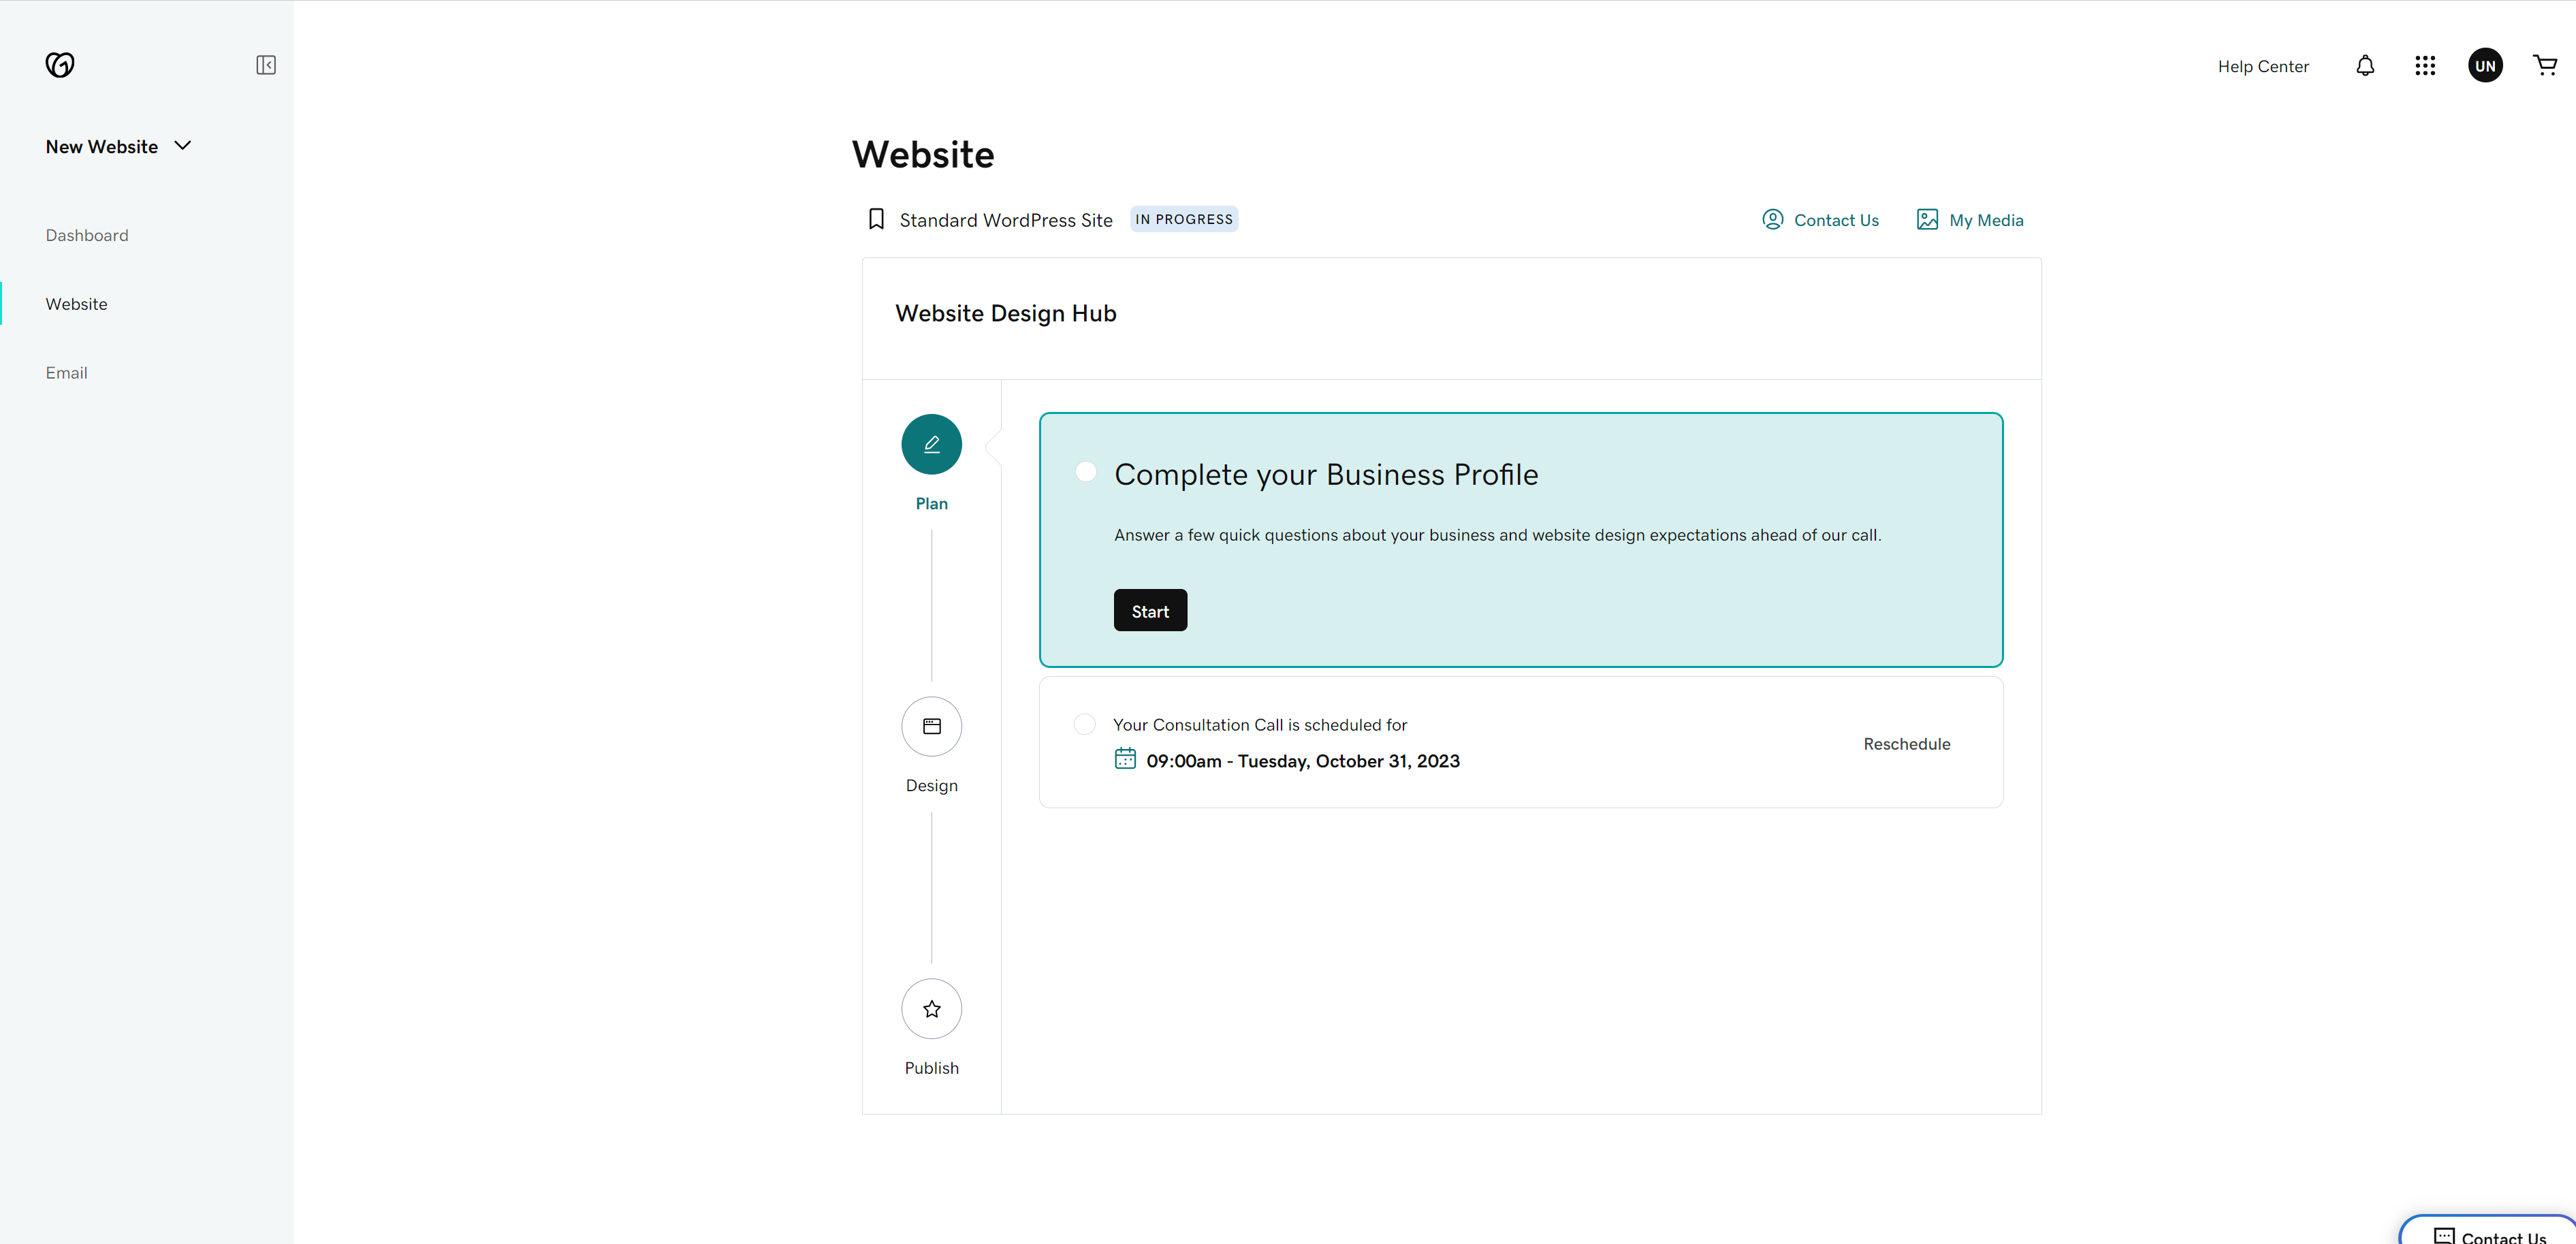Click the GoDaddy logo icon
Screen dimensions: 2576x1244
coord(60,65)
